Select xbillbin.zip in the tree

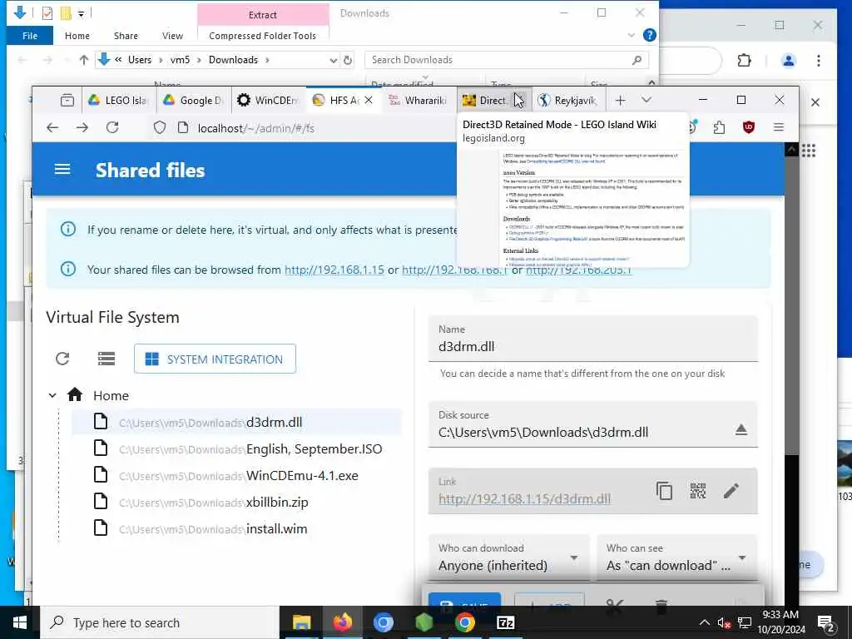point(236,502)
